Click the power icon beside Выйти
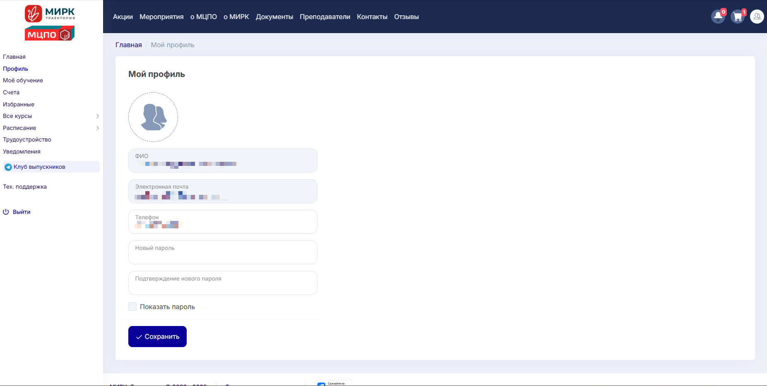767x386 pixels. pos(6,212)
